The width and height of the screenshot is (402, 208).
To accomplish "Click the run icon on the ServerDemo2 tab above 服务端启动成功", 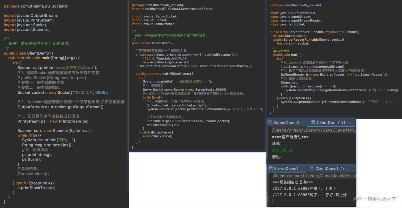I will click(x=271, y=168).
